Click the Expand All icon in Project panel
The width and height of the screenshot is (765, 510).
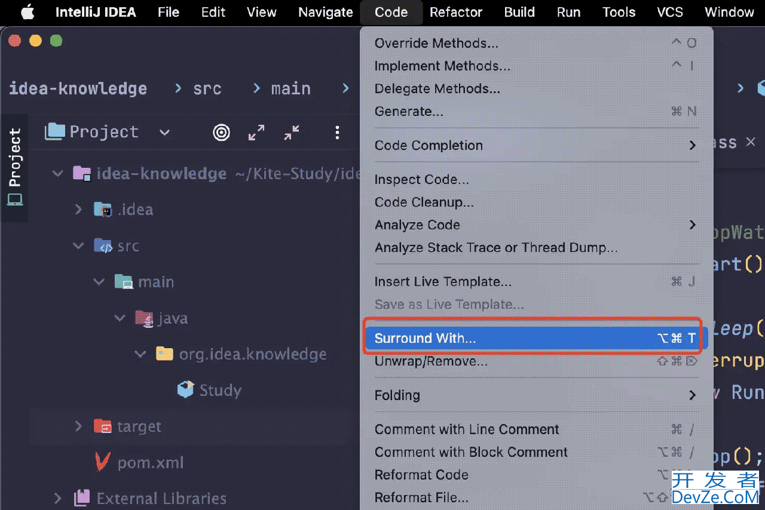(x=256, y=133)
